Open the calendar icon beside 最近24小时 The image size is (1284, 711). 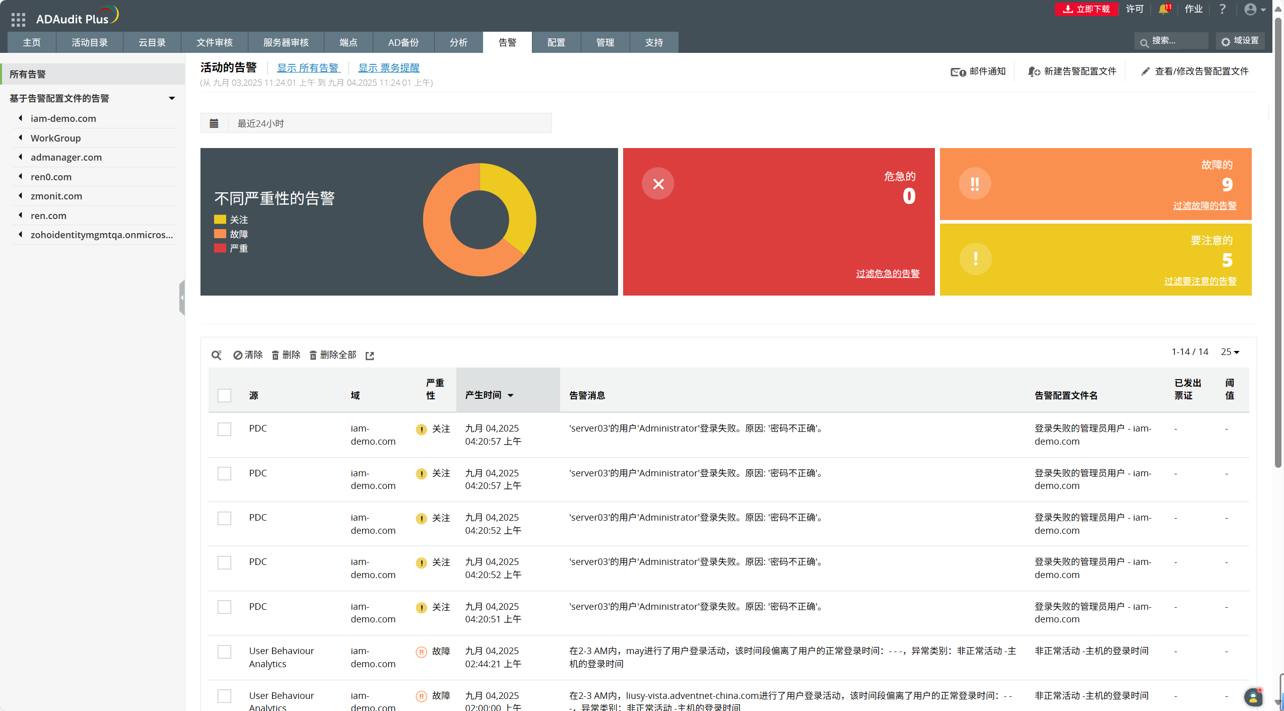tap(215, 123)
